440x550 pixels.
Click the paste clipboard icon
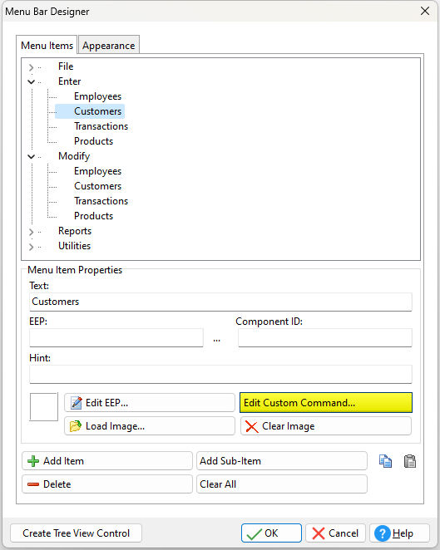coord(410,461)
